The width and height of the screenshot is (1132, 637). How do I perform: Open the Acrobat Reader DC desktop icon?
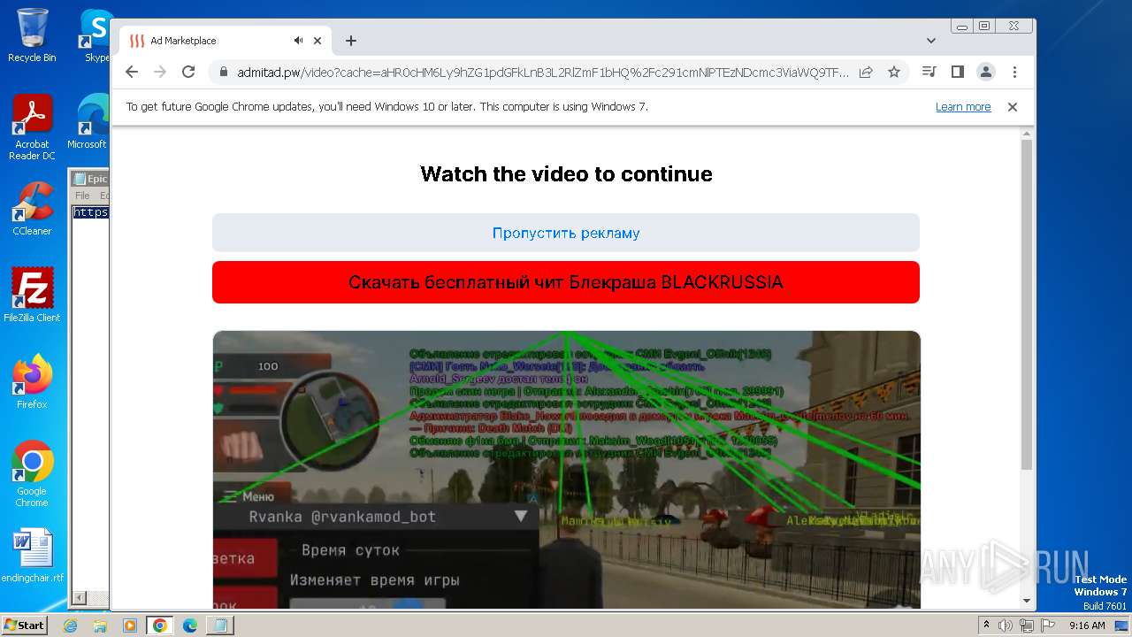coord(32,127)
